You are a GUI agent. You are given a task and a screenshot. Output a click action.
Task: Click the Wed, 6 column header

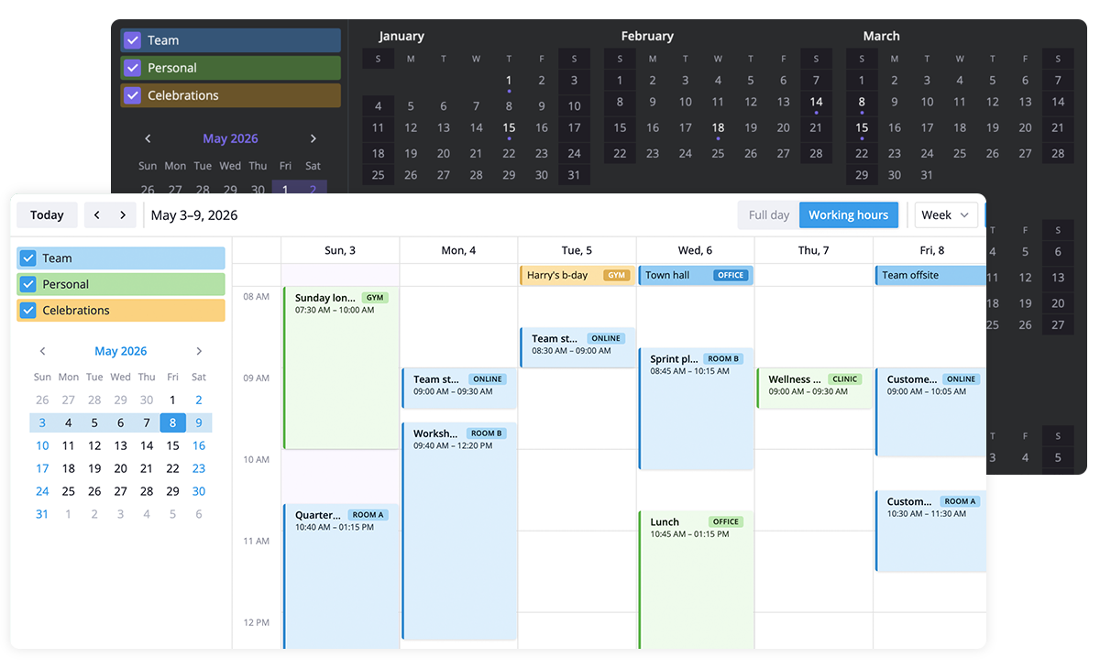pos(695,250)
